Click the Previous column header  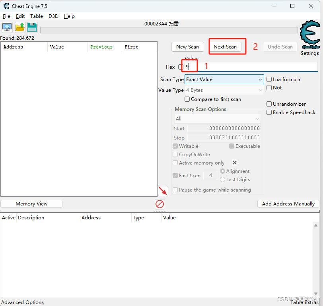coord(105,47)
